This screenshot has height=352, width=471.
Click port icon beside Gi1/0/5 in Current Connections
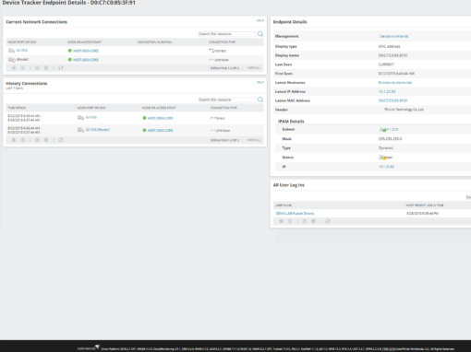pyautogui.click(x=12, y=51)
